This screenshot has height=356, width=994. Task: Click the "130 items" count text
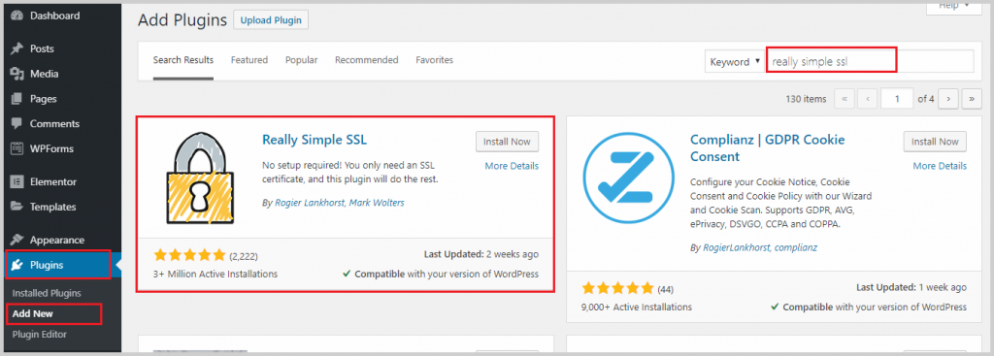coord(806,99)
